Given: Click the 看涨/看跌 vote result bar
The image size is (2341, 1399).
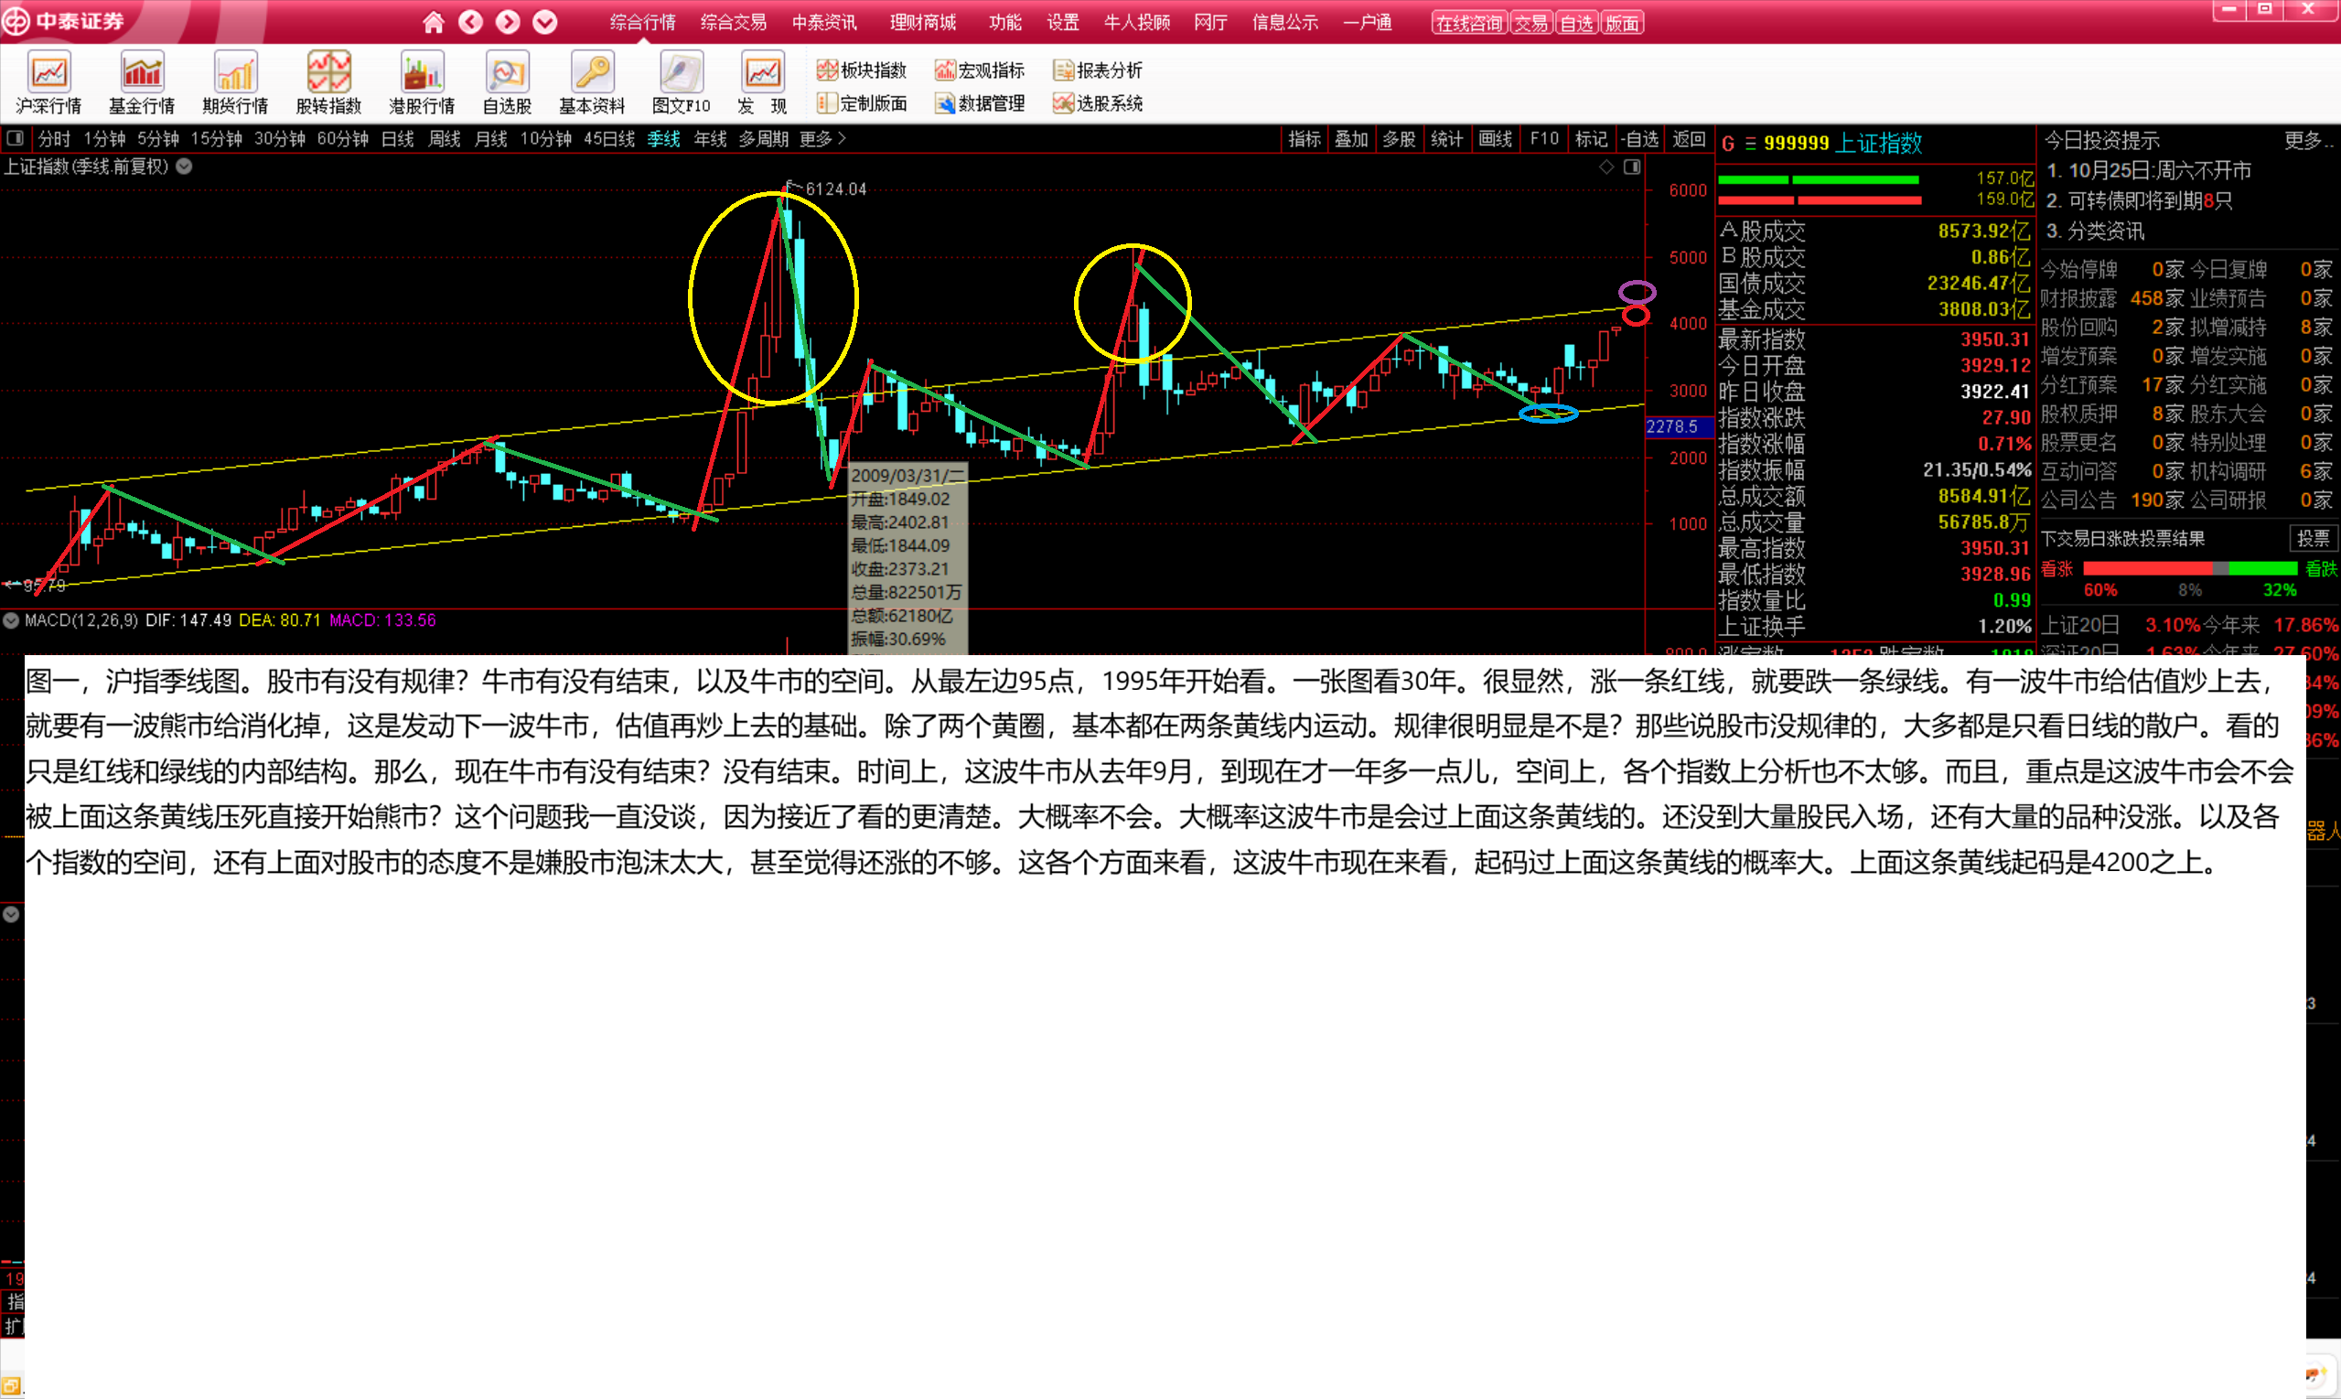Looking at the screenshot, I should coord(2189,568).
